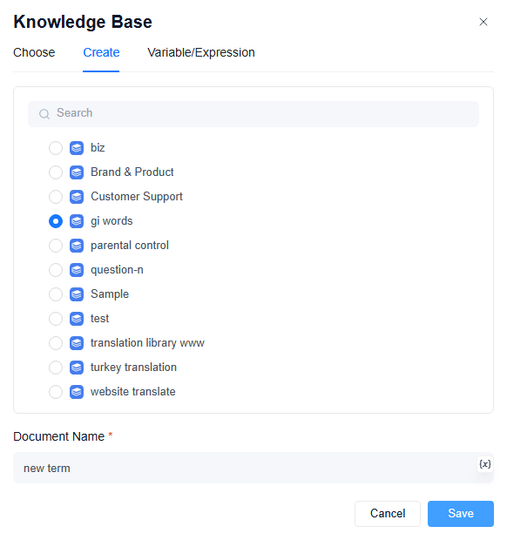The height and width of the screenshot is (540, 507).
Task: Click the biz knowledge base icon
Action: pos(77,148)
